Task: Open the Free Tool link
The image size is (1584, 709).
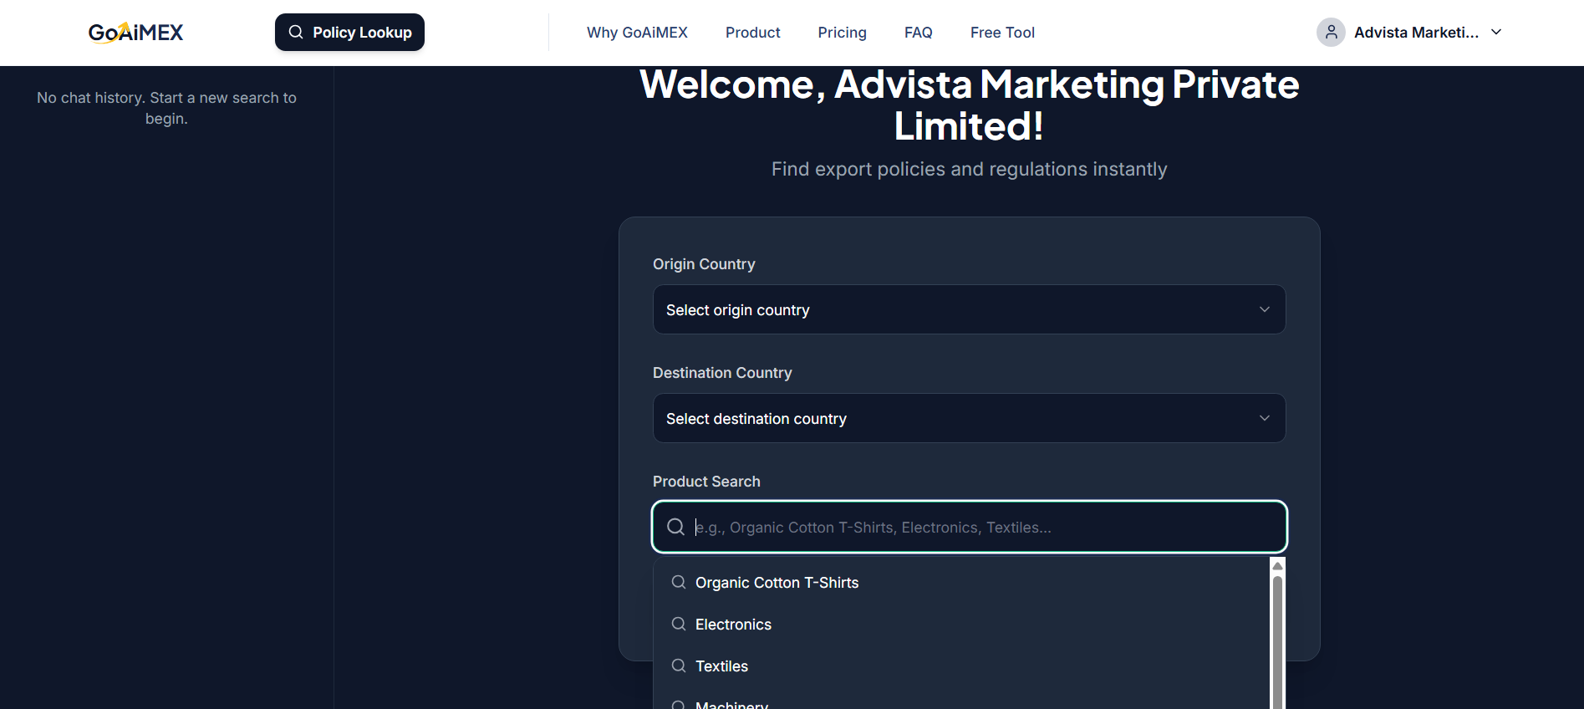Action: pyautogui.click(x=1002, y=33)
